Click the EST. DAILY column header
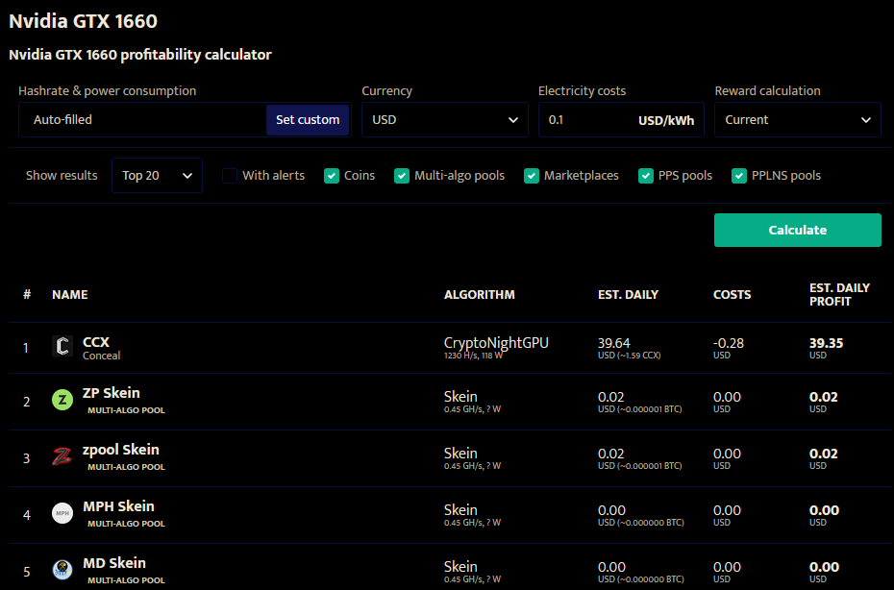 coord(628,295)
